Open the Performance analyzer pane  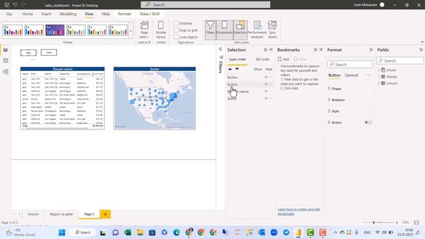coord(257,30)
